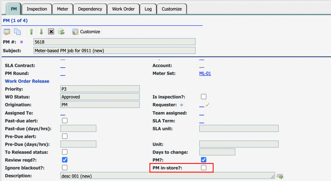Click the Unit input field
Image resolution: width=331 pixels, height=181 pixels.
239,144
